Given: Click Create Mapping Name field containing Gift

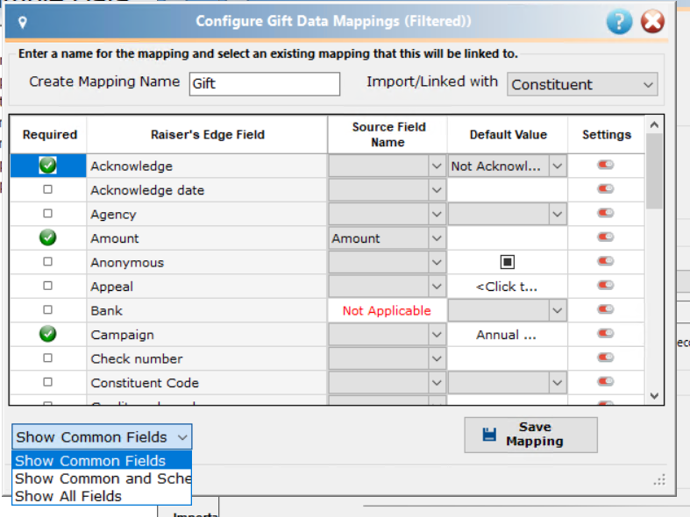Looking at the screenshot, I should (265, 83).
